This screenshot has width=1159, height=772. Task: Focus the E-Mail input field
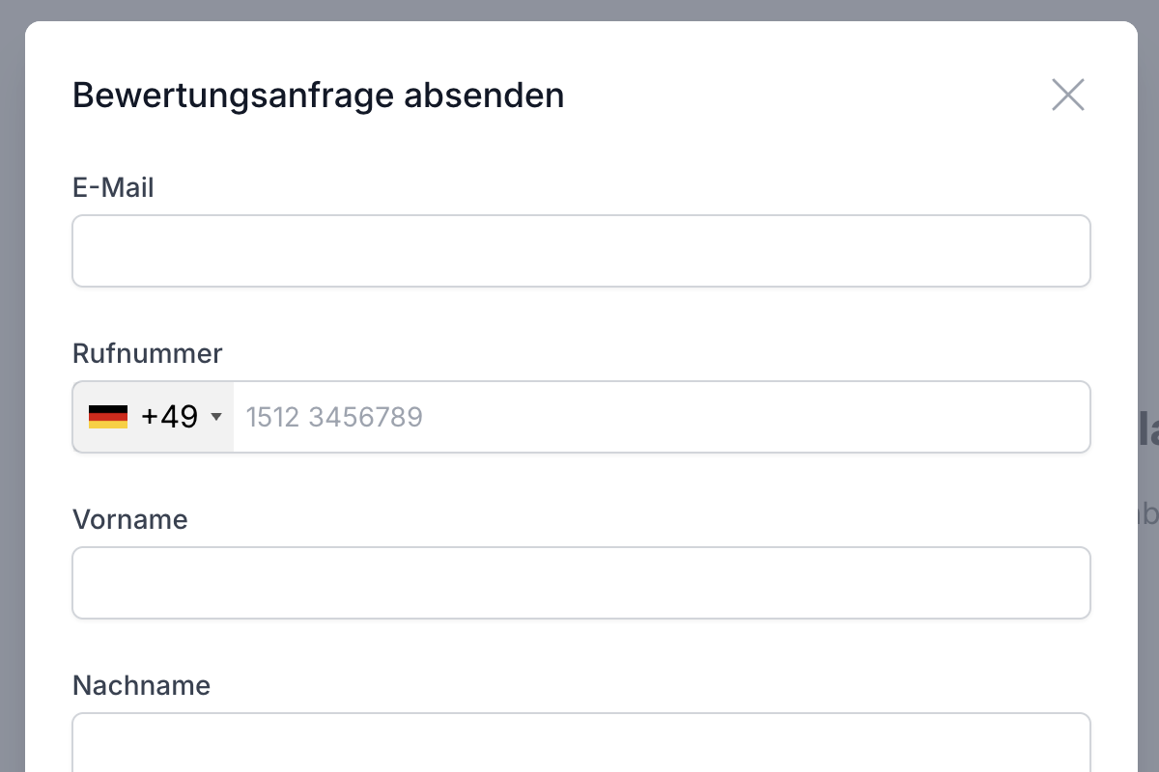pyautogui.click(x=580, y=251)
